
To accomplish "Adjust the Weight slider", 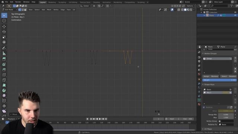I will 219,80.
